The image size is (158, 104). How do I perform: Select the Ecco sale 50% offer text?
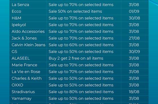pyautogui.click(x=75, y=11)
